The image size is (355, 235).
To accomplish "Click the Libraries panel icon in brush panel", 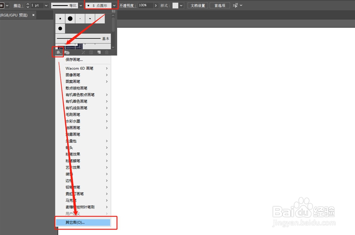I will coord(67,52).
